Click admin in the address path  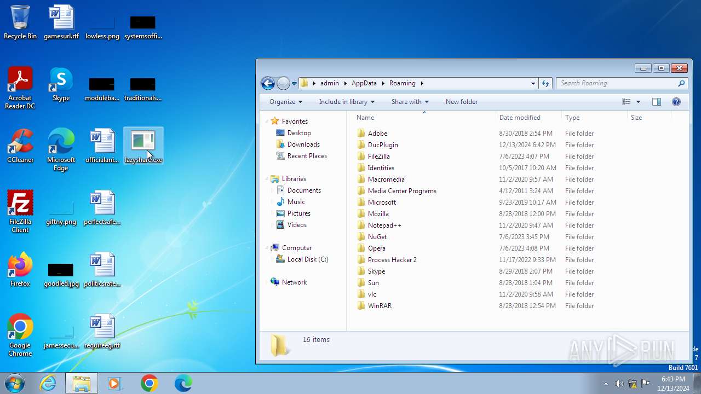(x=330, y=83)
